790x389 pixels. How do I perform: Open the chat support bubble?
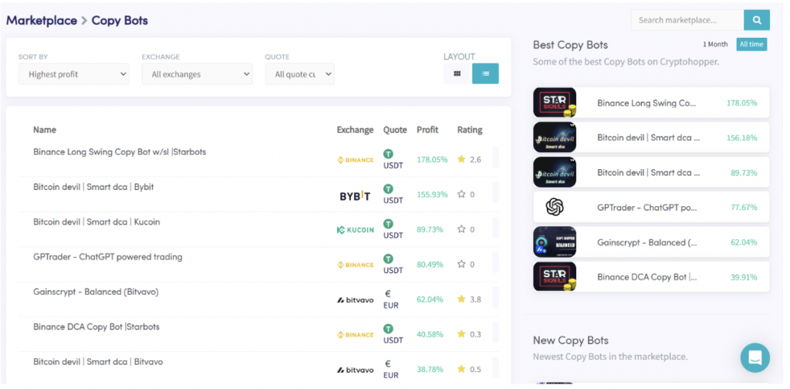tap(755, 358)
